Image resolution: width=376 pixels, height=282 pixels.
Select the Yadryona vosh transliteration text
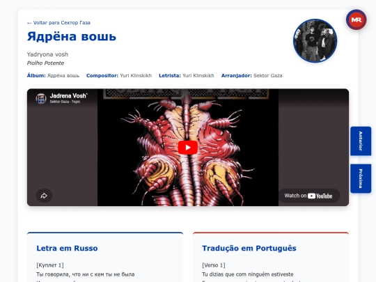47,54
